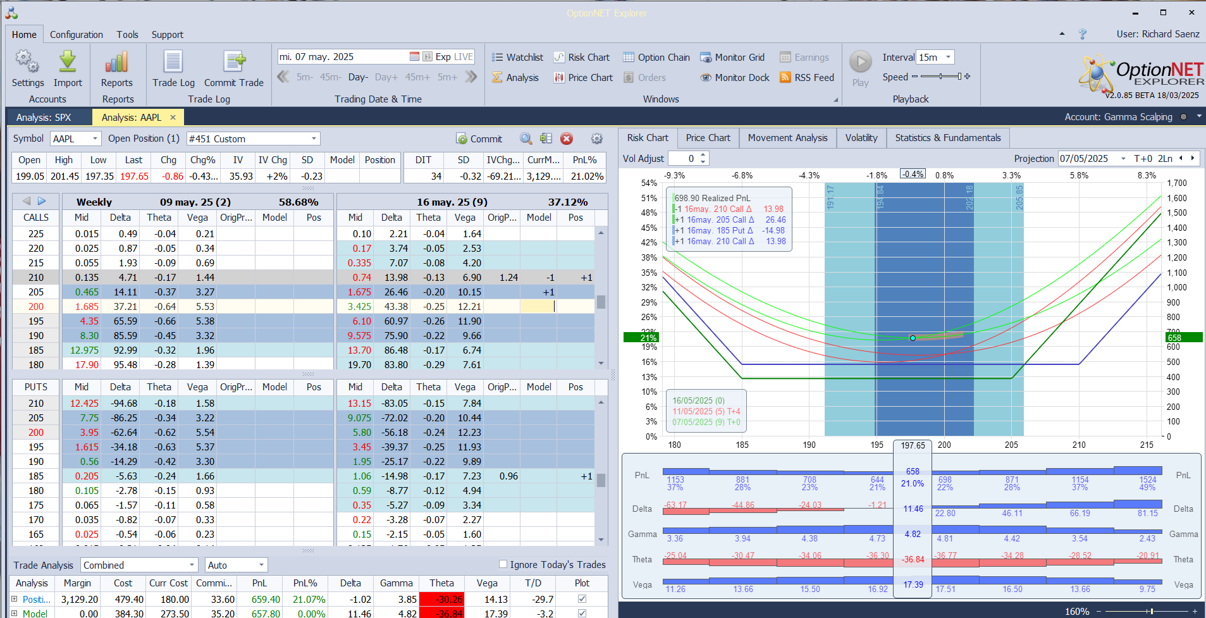This screenshot has width=1206, height=618.
Task: Open the Reports bar chart icon
Action: pos(116,62)
